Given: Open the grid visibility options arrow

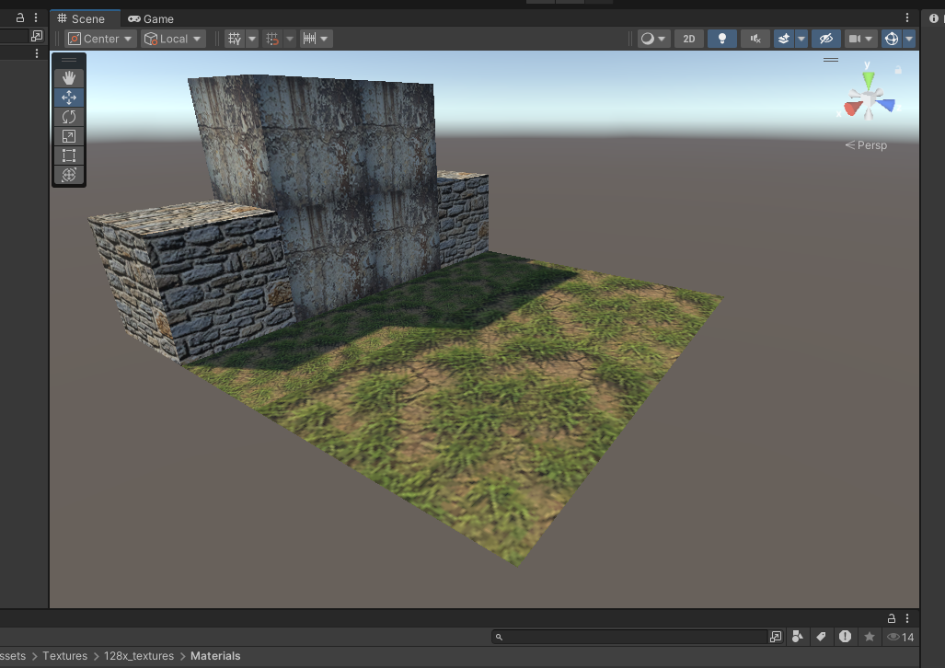Looking at the screenshot, I should pyautogui.click(x=252, y=39).
